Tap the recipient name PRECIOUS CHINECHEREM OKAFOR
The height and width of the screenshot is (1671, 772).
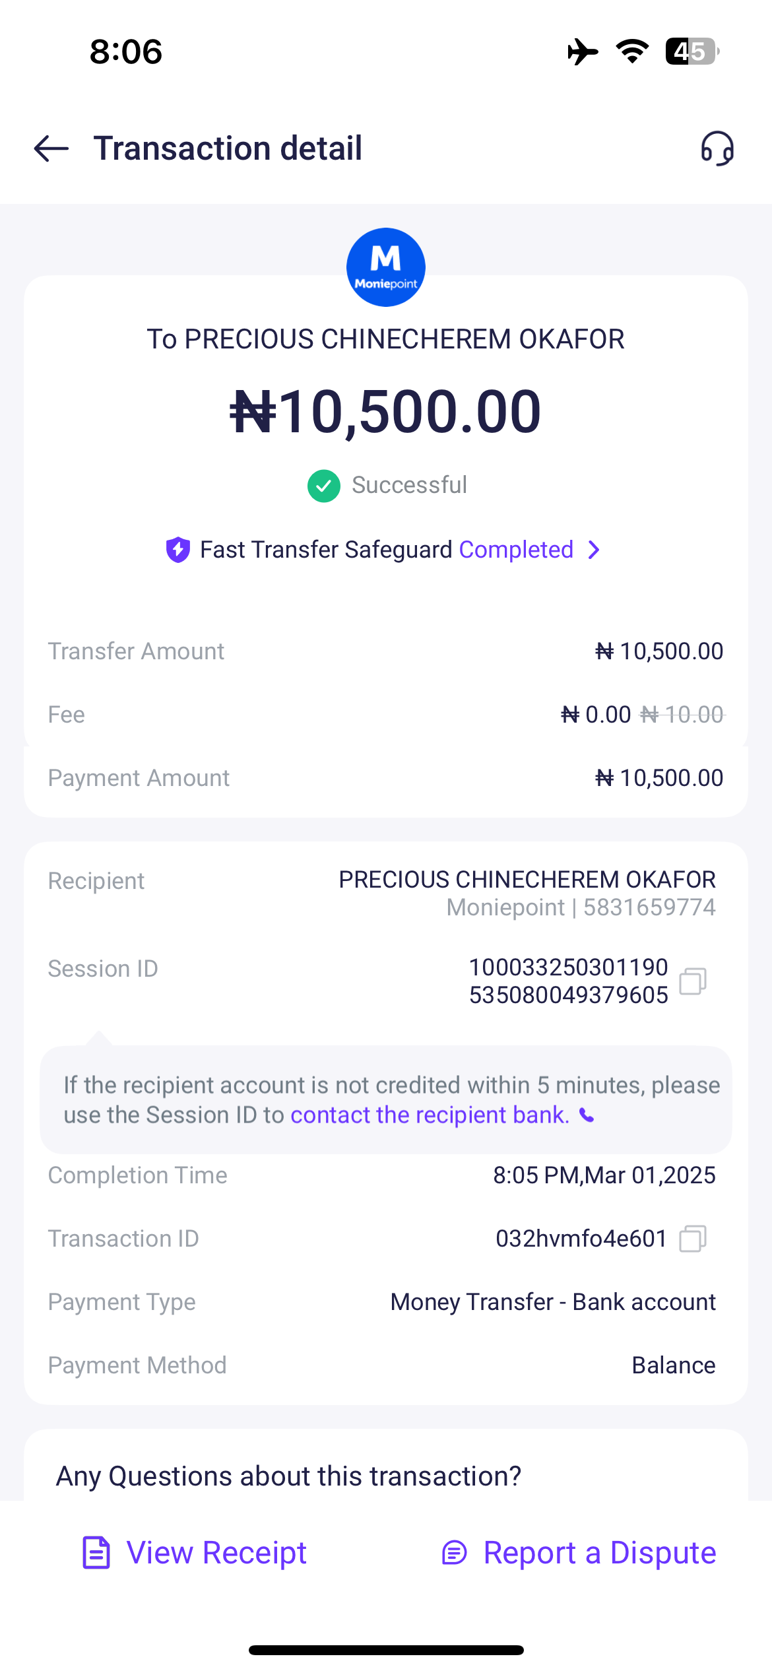click(527, 880)
